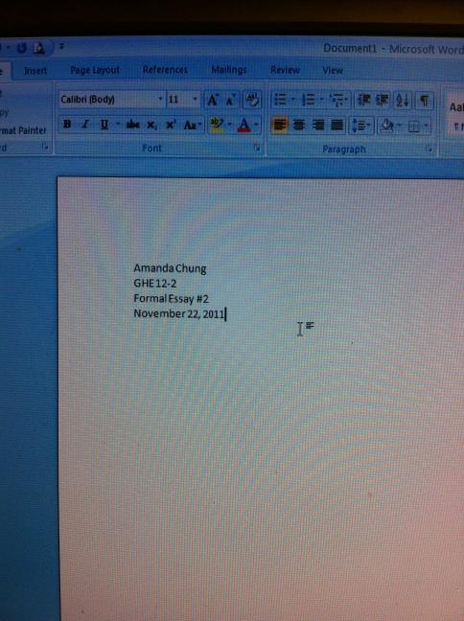The width and height of the screenshot is (464, 621).
Task: Apply red font color
Action: [244, 126]
